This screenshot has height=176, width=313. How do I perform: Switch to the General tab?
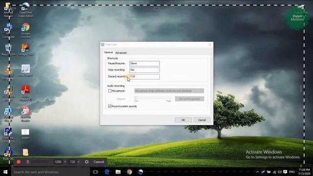109,52
